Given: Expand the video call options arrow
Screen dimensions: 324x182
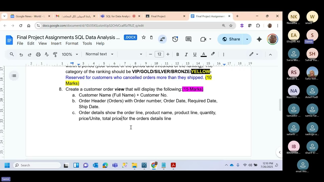Looking at the screenshot, I should (x=210, y=39).
